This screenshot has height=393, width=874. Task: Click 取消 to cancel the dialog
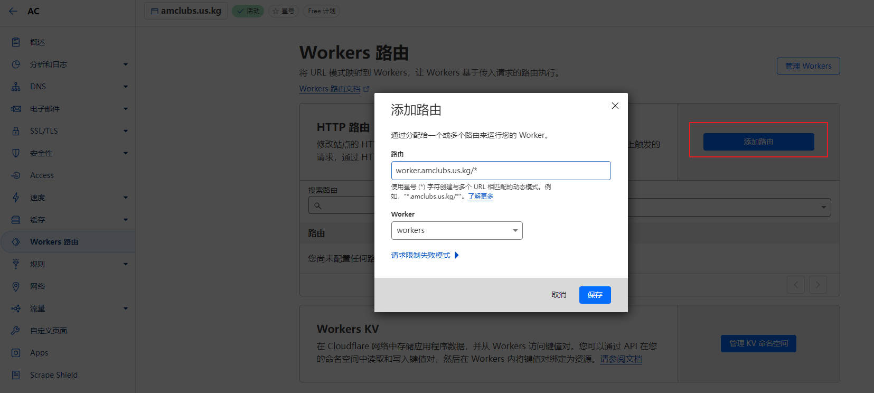coord(559,295)
